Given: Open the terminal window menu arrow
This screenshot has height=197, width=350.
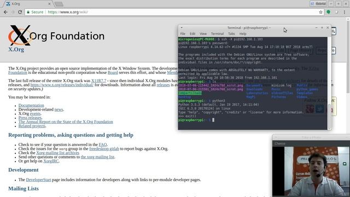Looking at the screenshot, I should click(x=182, y=28).
